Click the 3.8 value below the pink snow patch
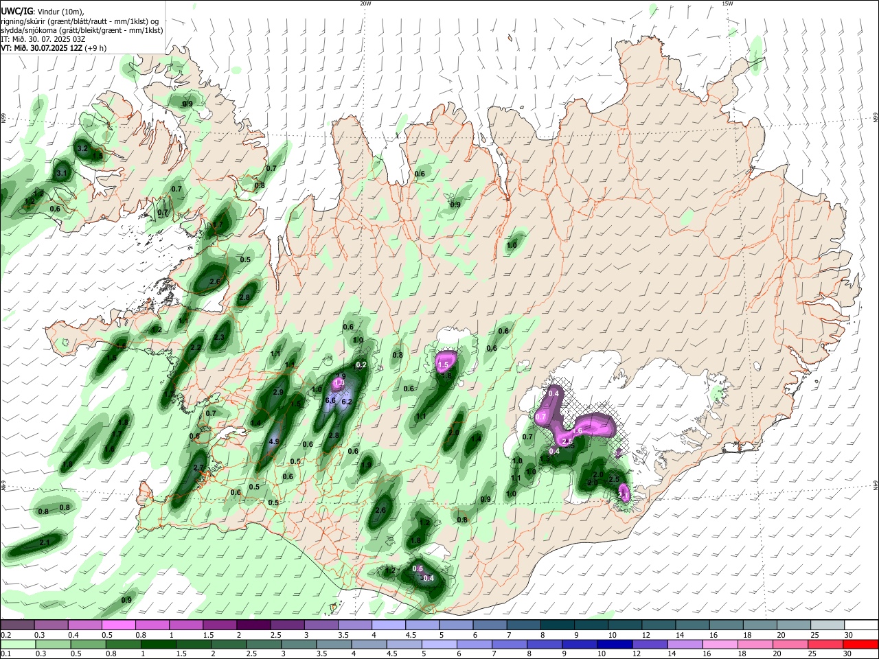Screen dimensions: 879x659 point(446,375)
